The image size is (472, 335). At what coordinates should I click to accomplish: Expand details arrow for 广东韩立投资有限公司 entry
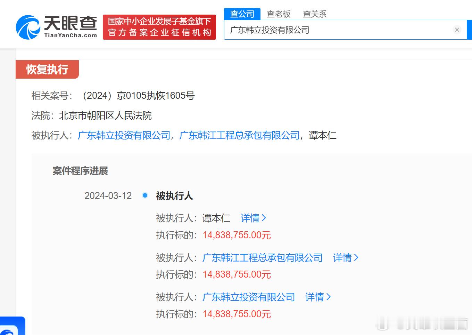pyautogui.click(x=329, y=297)
